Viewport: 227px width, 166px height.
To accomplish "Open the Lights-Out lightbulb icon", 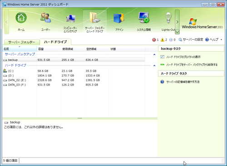I will point(168,18).
